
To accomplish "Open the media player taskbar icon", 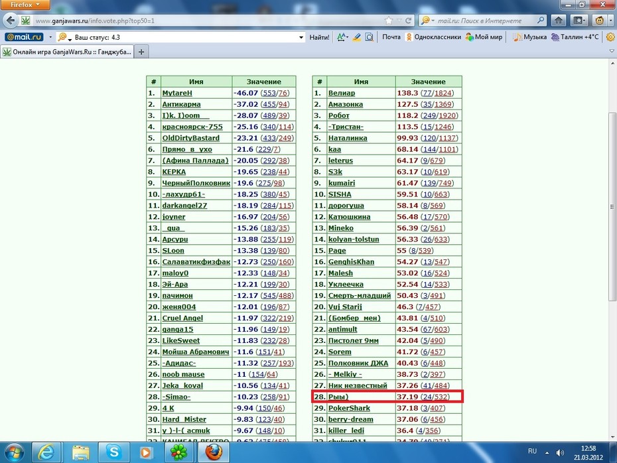I will coord(145,452).
